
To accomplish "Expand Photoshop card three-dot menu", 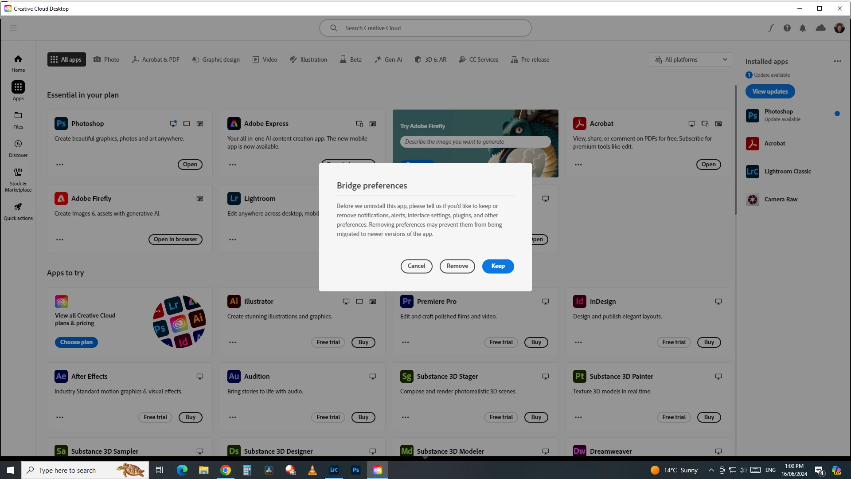I will (60, 165).
